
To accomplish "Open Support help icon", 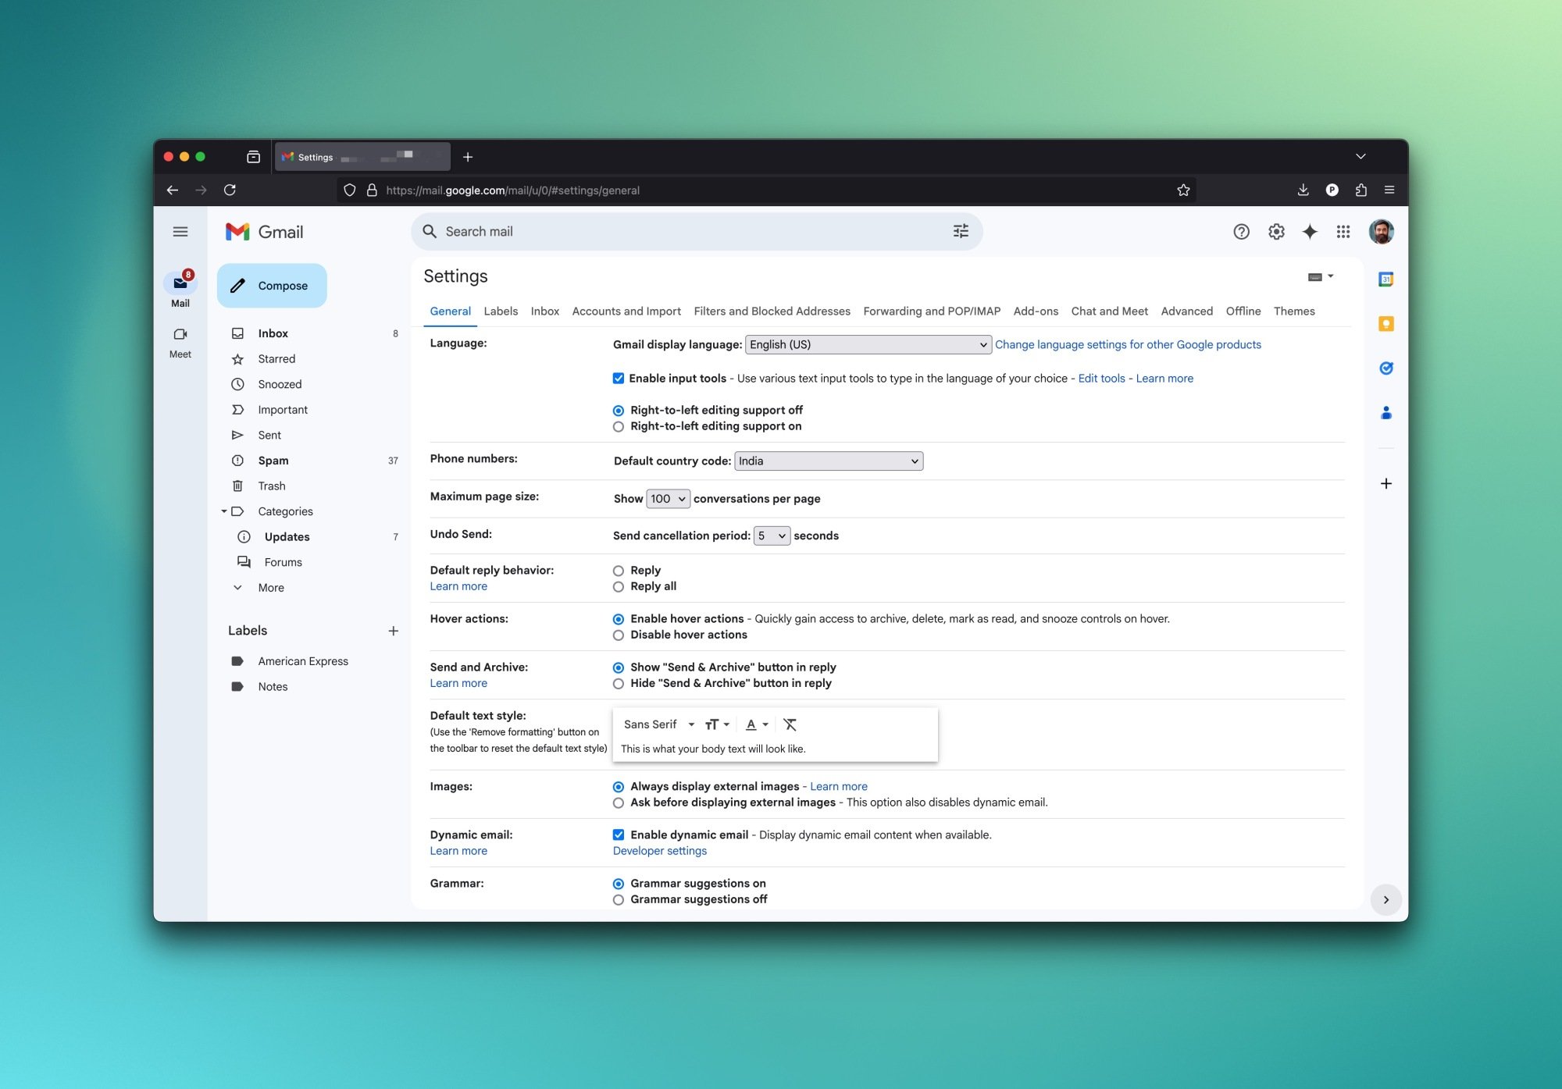I will 1241,232.
